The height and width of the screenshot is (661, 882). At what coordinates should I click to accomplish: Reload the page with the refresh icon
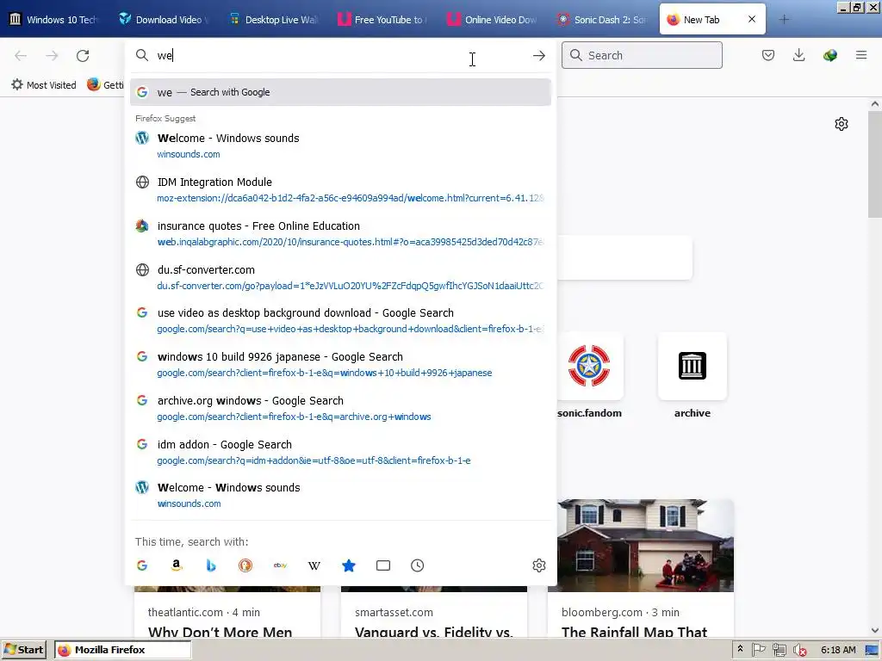[x=83, y=56]
